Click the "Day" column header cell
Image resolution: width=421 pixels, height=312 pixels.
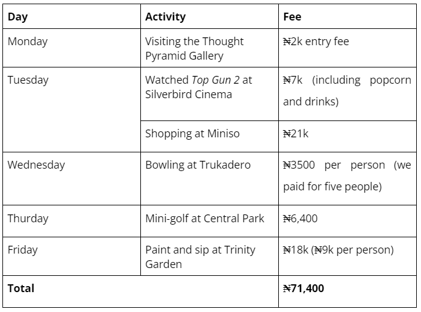[x=18, y=17]
